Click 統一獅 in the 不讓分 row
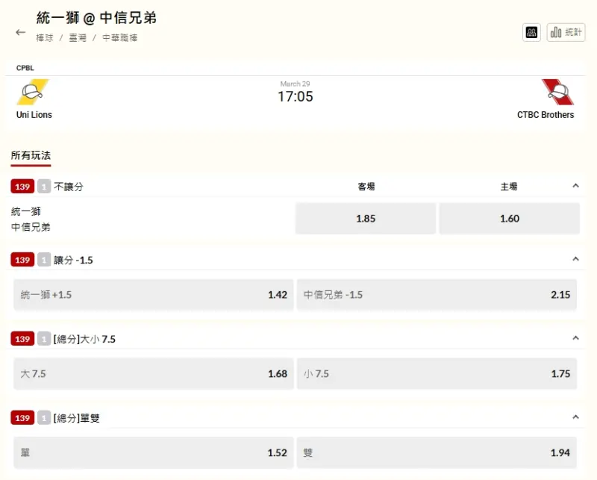 [26, 211]
